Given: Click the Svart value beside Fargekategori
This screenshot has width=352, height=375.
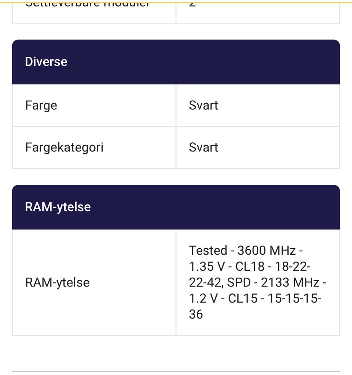Looking at the screenshot, I should pos(203,147).
